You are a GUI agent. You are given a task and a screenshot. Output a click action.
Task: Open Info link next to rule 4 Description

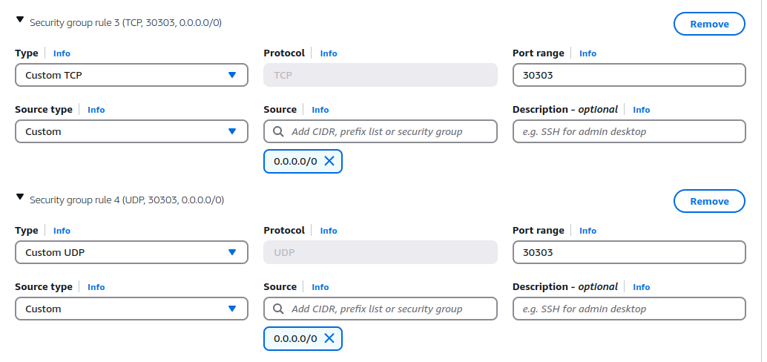click(x=641, y=287)
